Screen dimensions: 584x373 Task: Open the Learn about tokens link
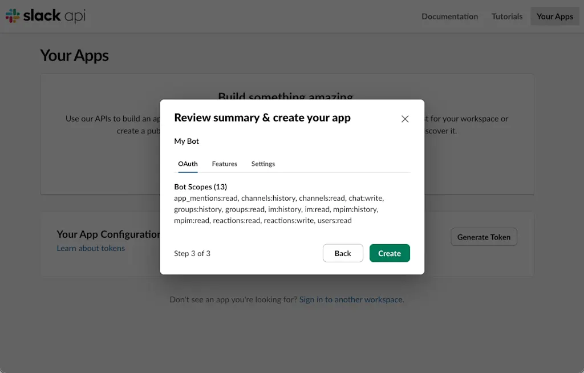(91, 248)
